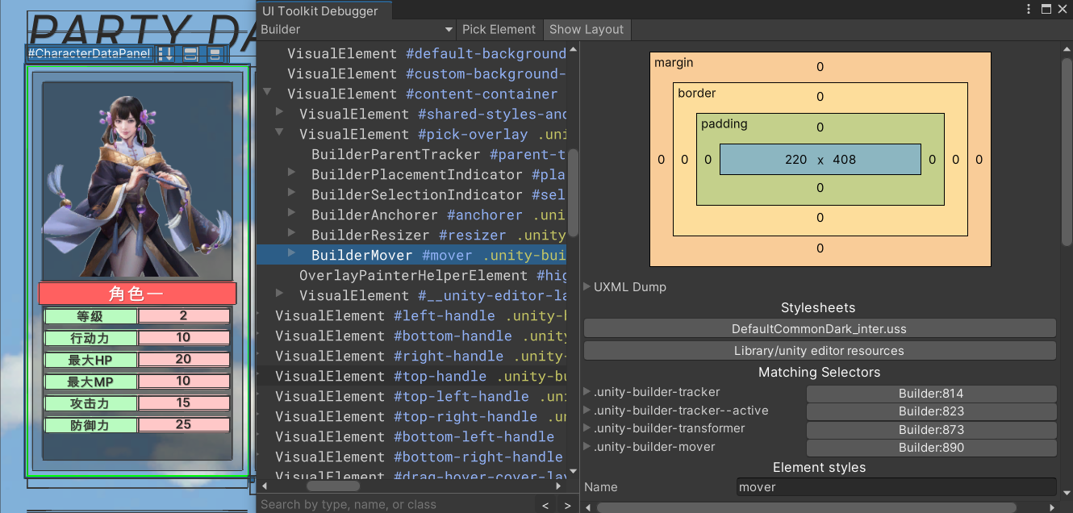Toggle Show Layout overlay
The height and width of the screenshot is (513, 1073).
coord(587,29)
